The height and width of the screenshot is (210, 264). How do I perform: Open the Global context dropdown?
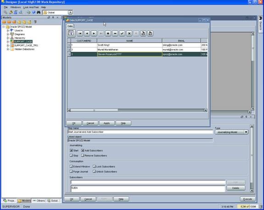click(70, 12)
